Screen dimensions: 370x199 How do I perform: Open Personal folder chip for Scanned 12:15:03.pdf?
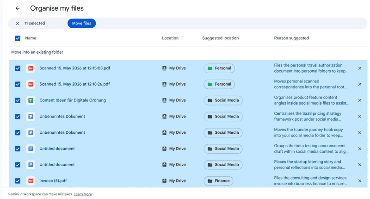219,68
